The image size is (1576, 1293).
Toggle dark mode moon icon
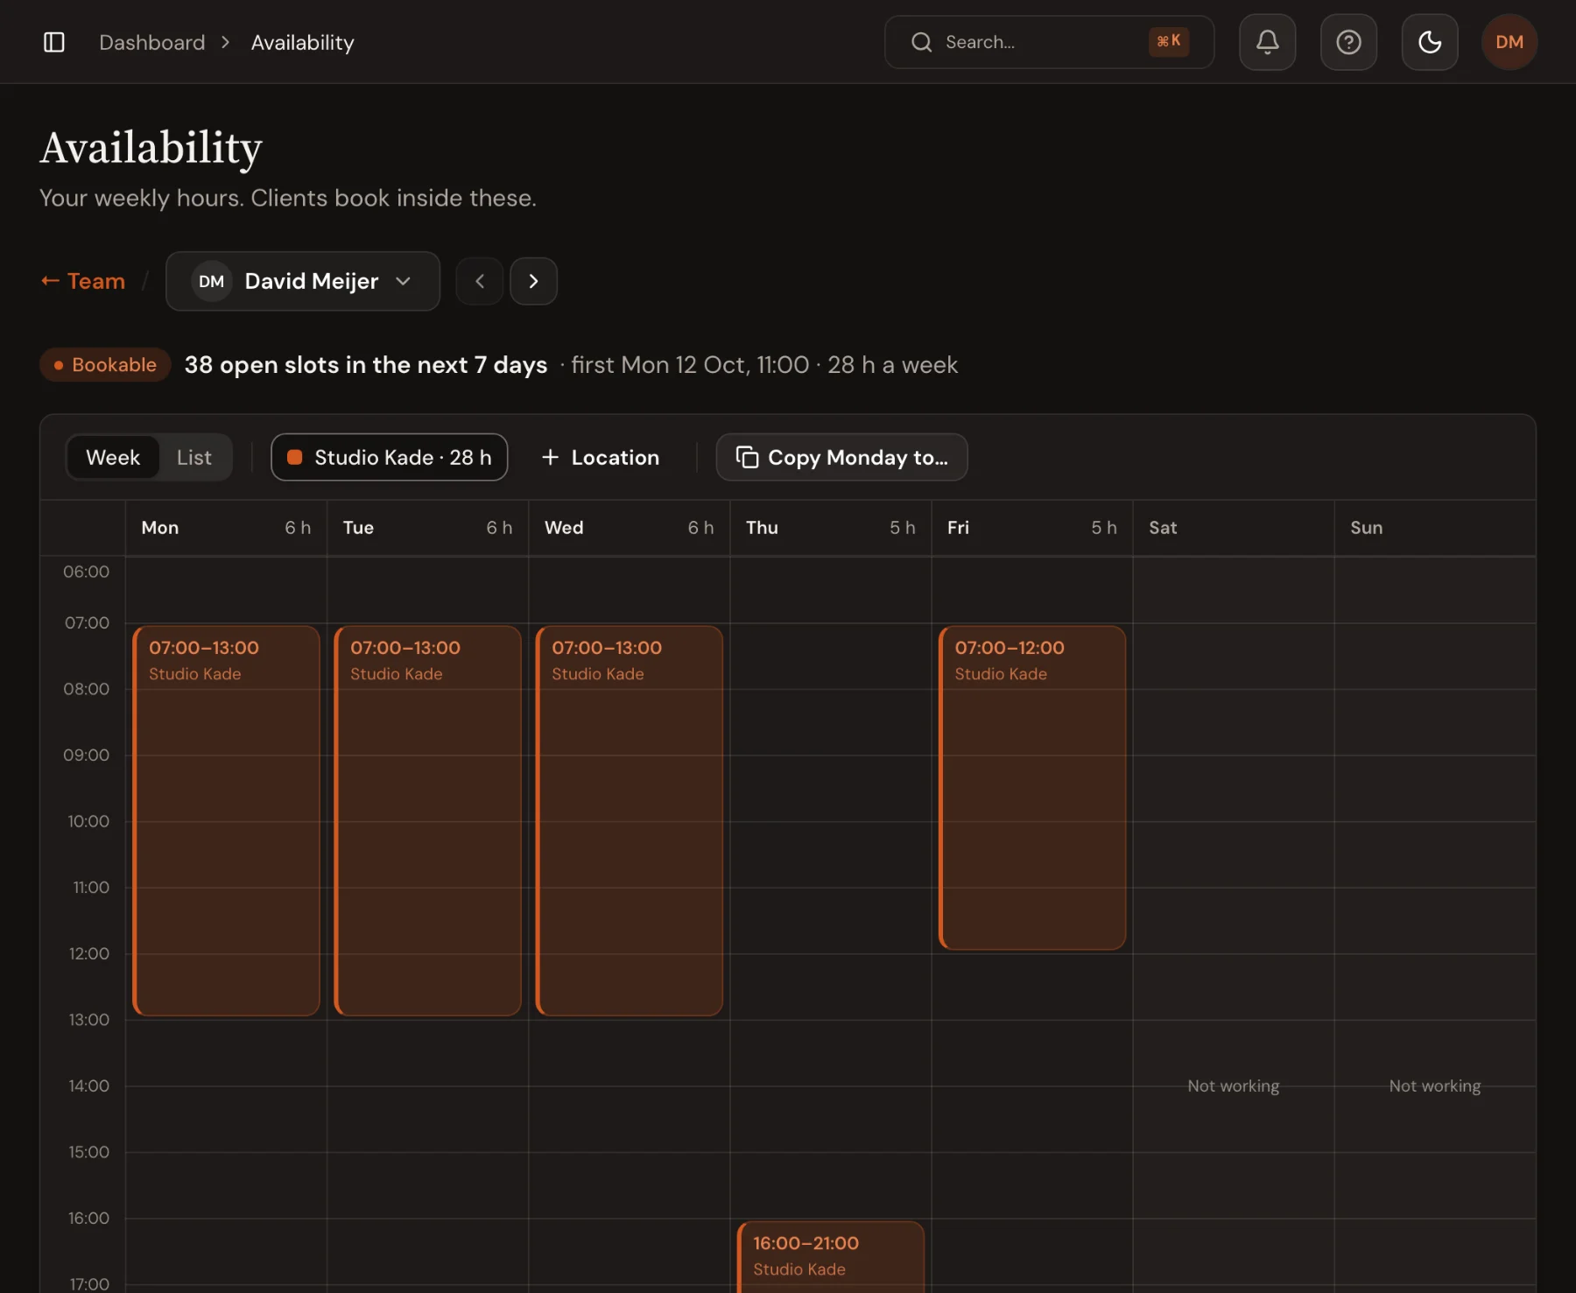(x=1430, y=42)
